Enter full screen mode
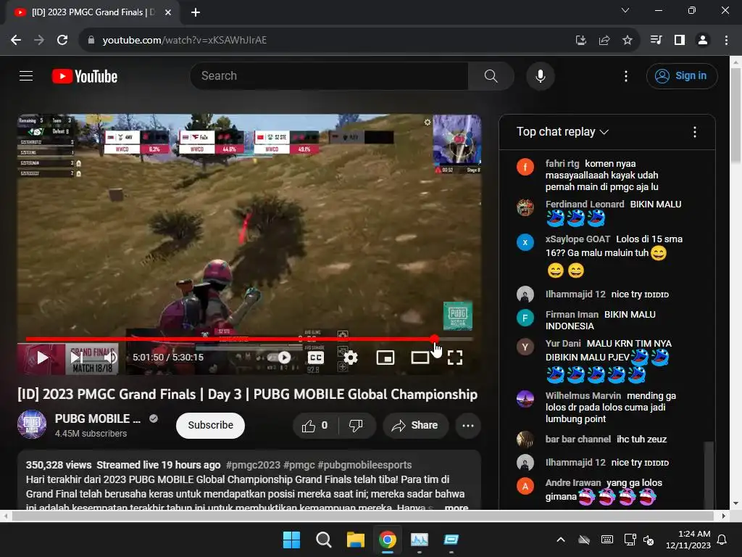This screenshot has width=742, height=557. pyautogui.click(x=455, y=358)
